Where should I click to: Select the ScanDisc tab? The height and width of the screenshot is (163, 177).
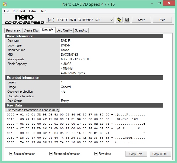(x=81, y=30)
